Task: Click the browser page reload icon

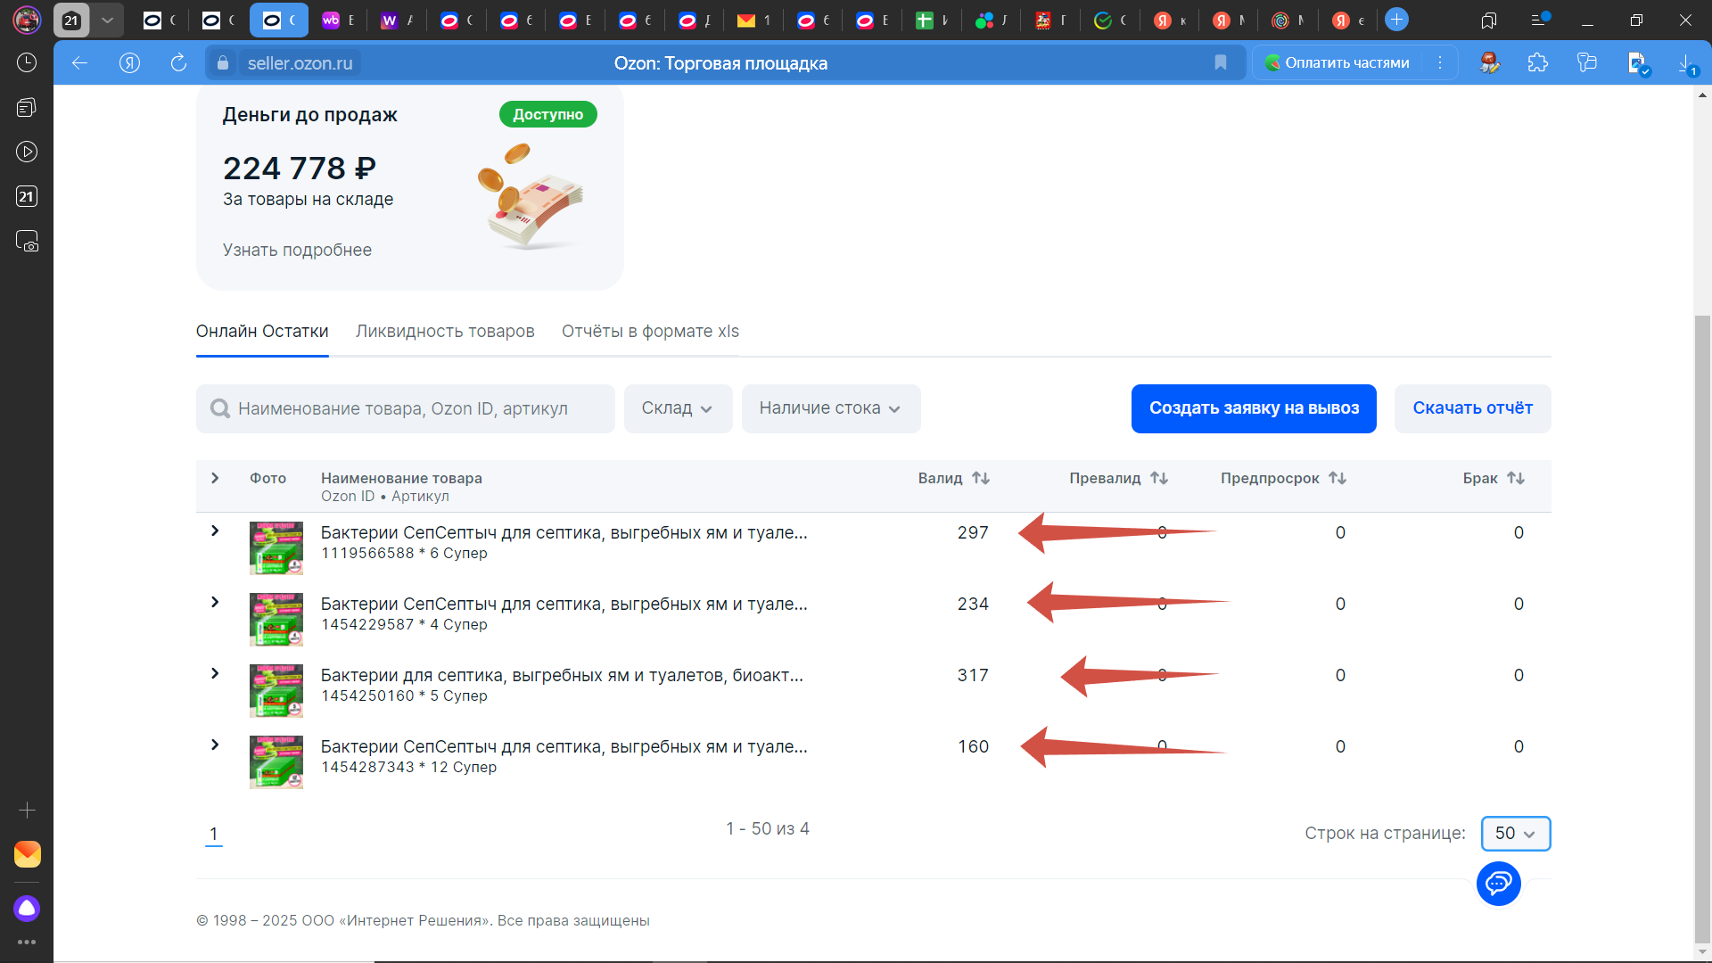Action: (x=178, y=62)
